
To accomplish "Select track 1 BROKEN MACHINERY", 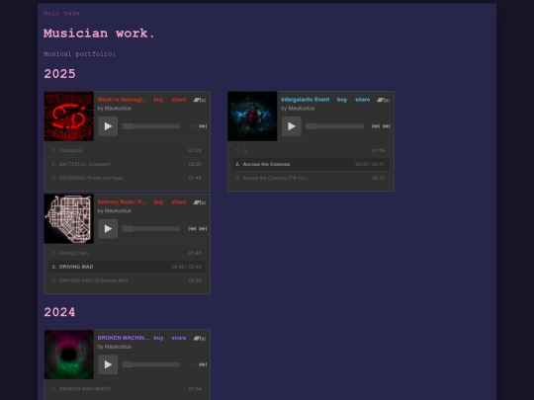I will pyautogui.click(x=127, y=389).
